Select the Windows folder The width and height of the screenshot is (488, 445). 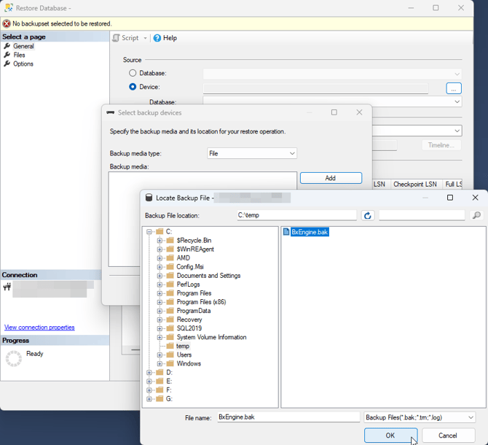(x=189, y=364)
